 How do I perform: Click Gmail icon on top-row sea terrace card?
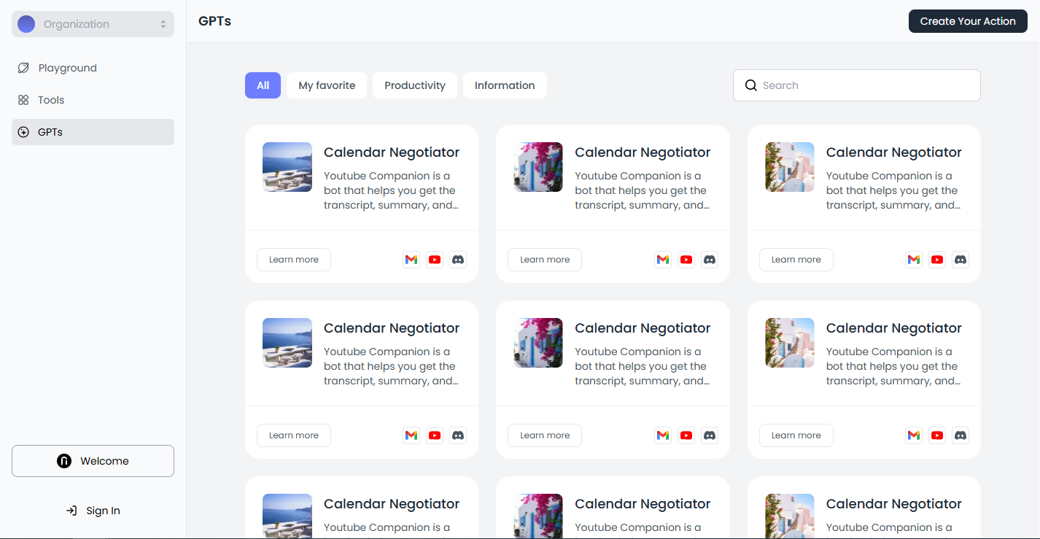point(411,260)
